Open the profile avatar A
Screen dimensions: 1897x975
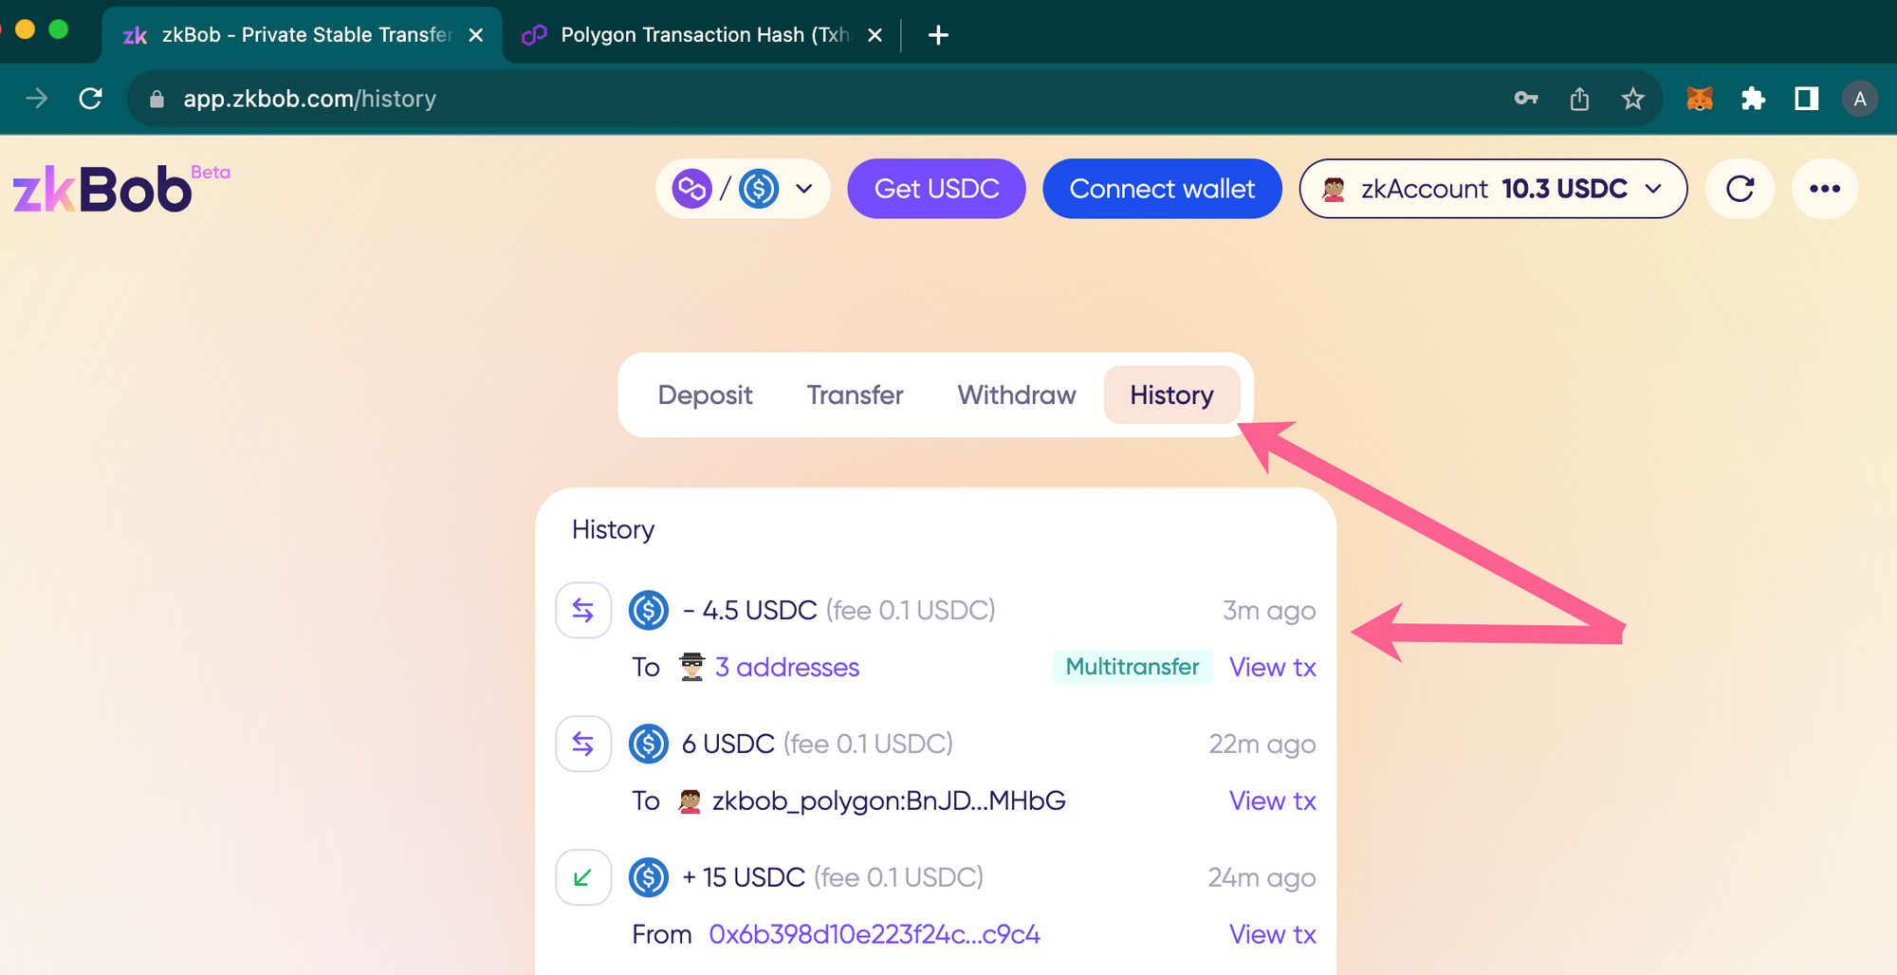tap(1859, 99)
